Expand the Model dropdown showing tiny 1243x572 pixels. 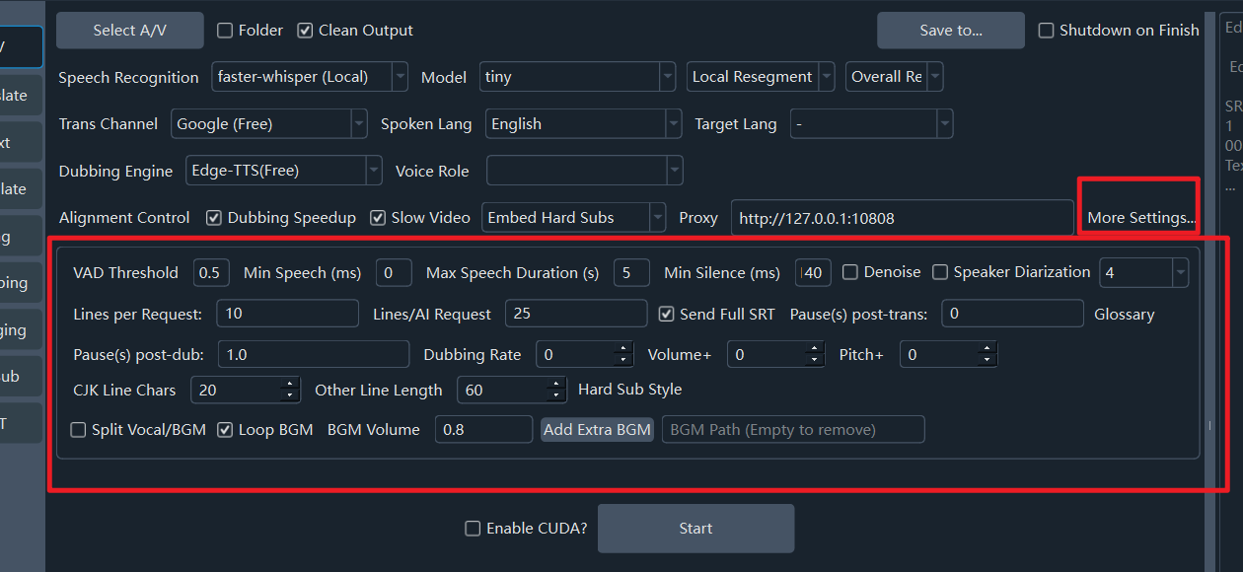point(668,77)
